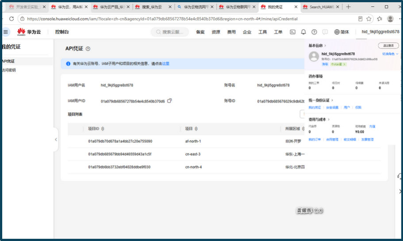Expand 统一身份认证 section
The width and height of the screenshot is (403, 241).
point(321,100)
